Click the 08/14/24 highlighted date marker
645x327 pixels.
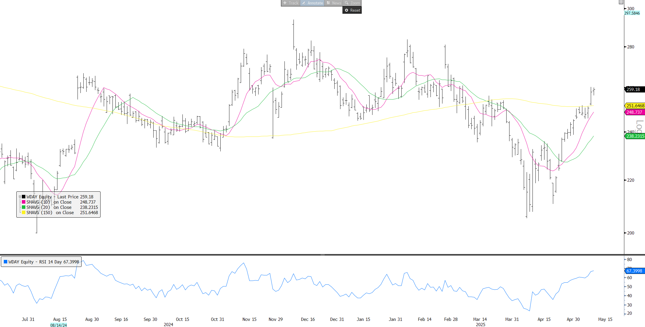59,325
